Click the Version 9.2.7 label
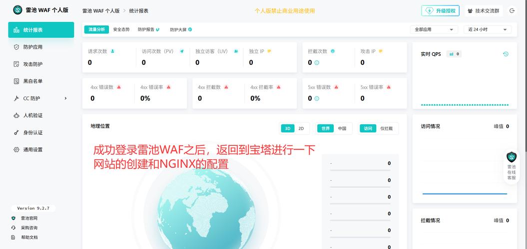 33,208
